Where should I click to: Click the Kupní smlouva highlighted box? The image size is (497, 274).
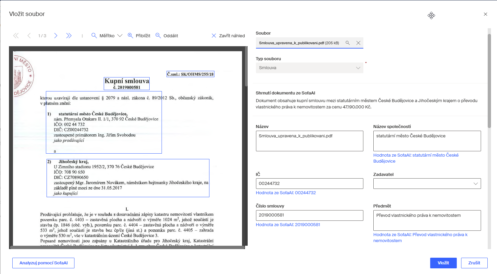[127, 83]
